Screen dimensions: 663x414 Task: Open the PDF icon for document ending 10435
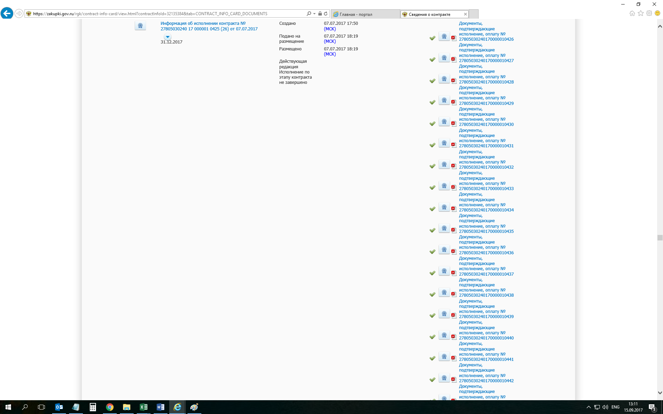[454, 230]
